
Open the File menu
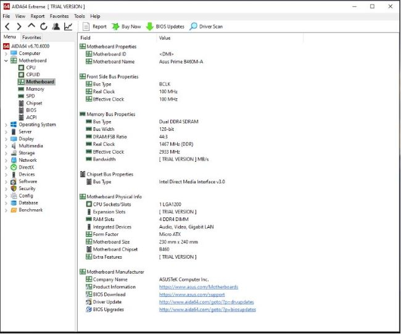click(x=6, y=16)
